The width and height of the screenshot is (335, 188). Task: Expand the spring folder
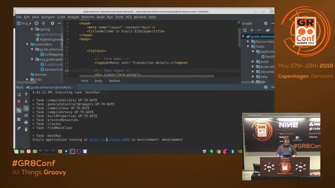32,29
